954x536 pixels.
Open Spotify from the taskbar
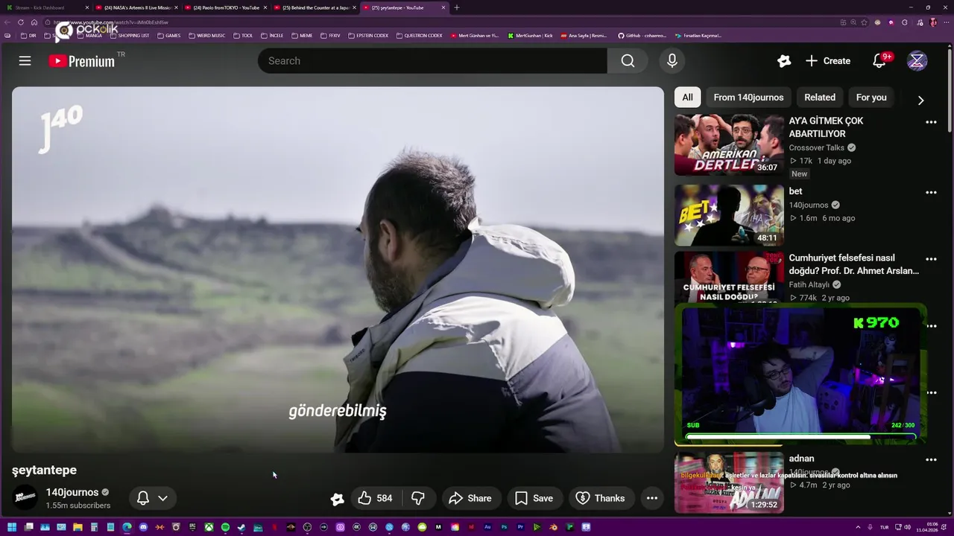225,528
